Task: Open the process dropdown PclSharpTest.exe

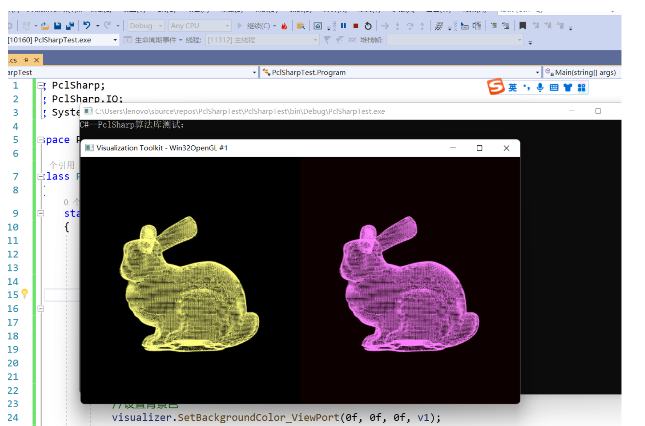Action: tap(63, 40)
